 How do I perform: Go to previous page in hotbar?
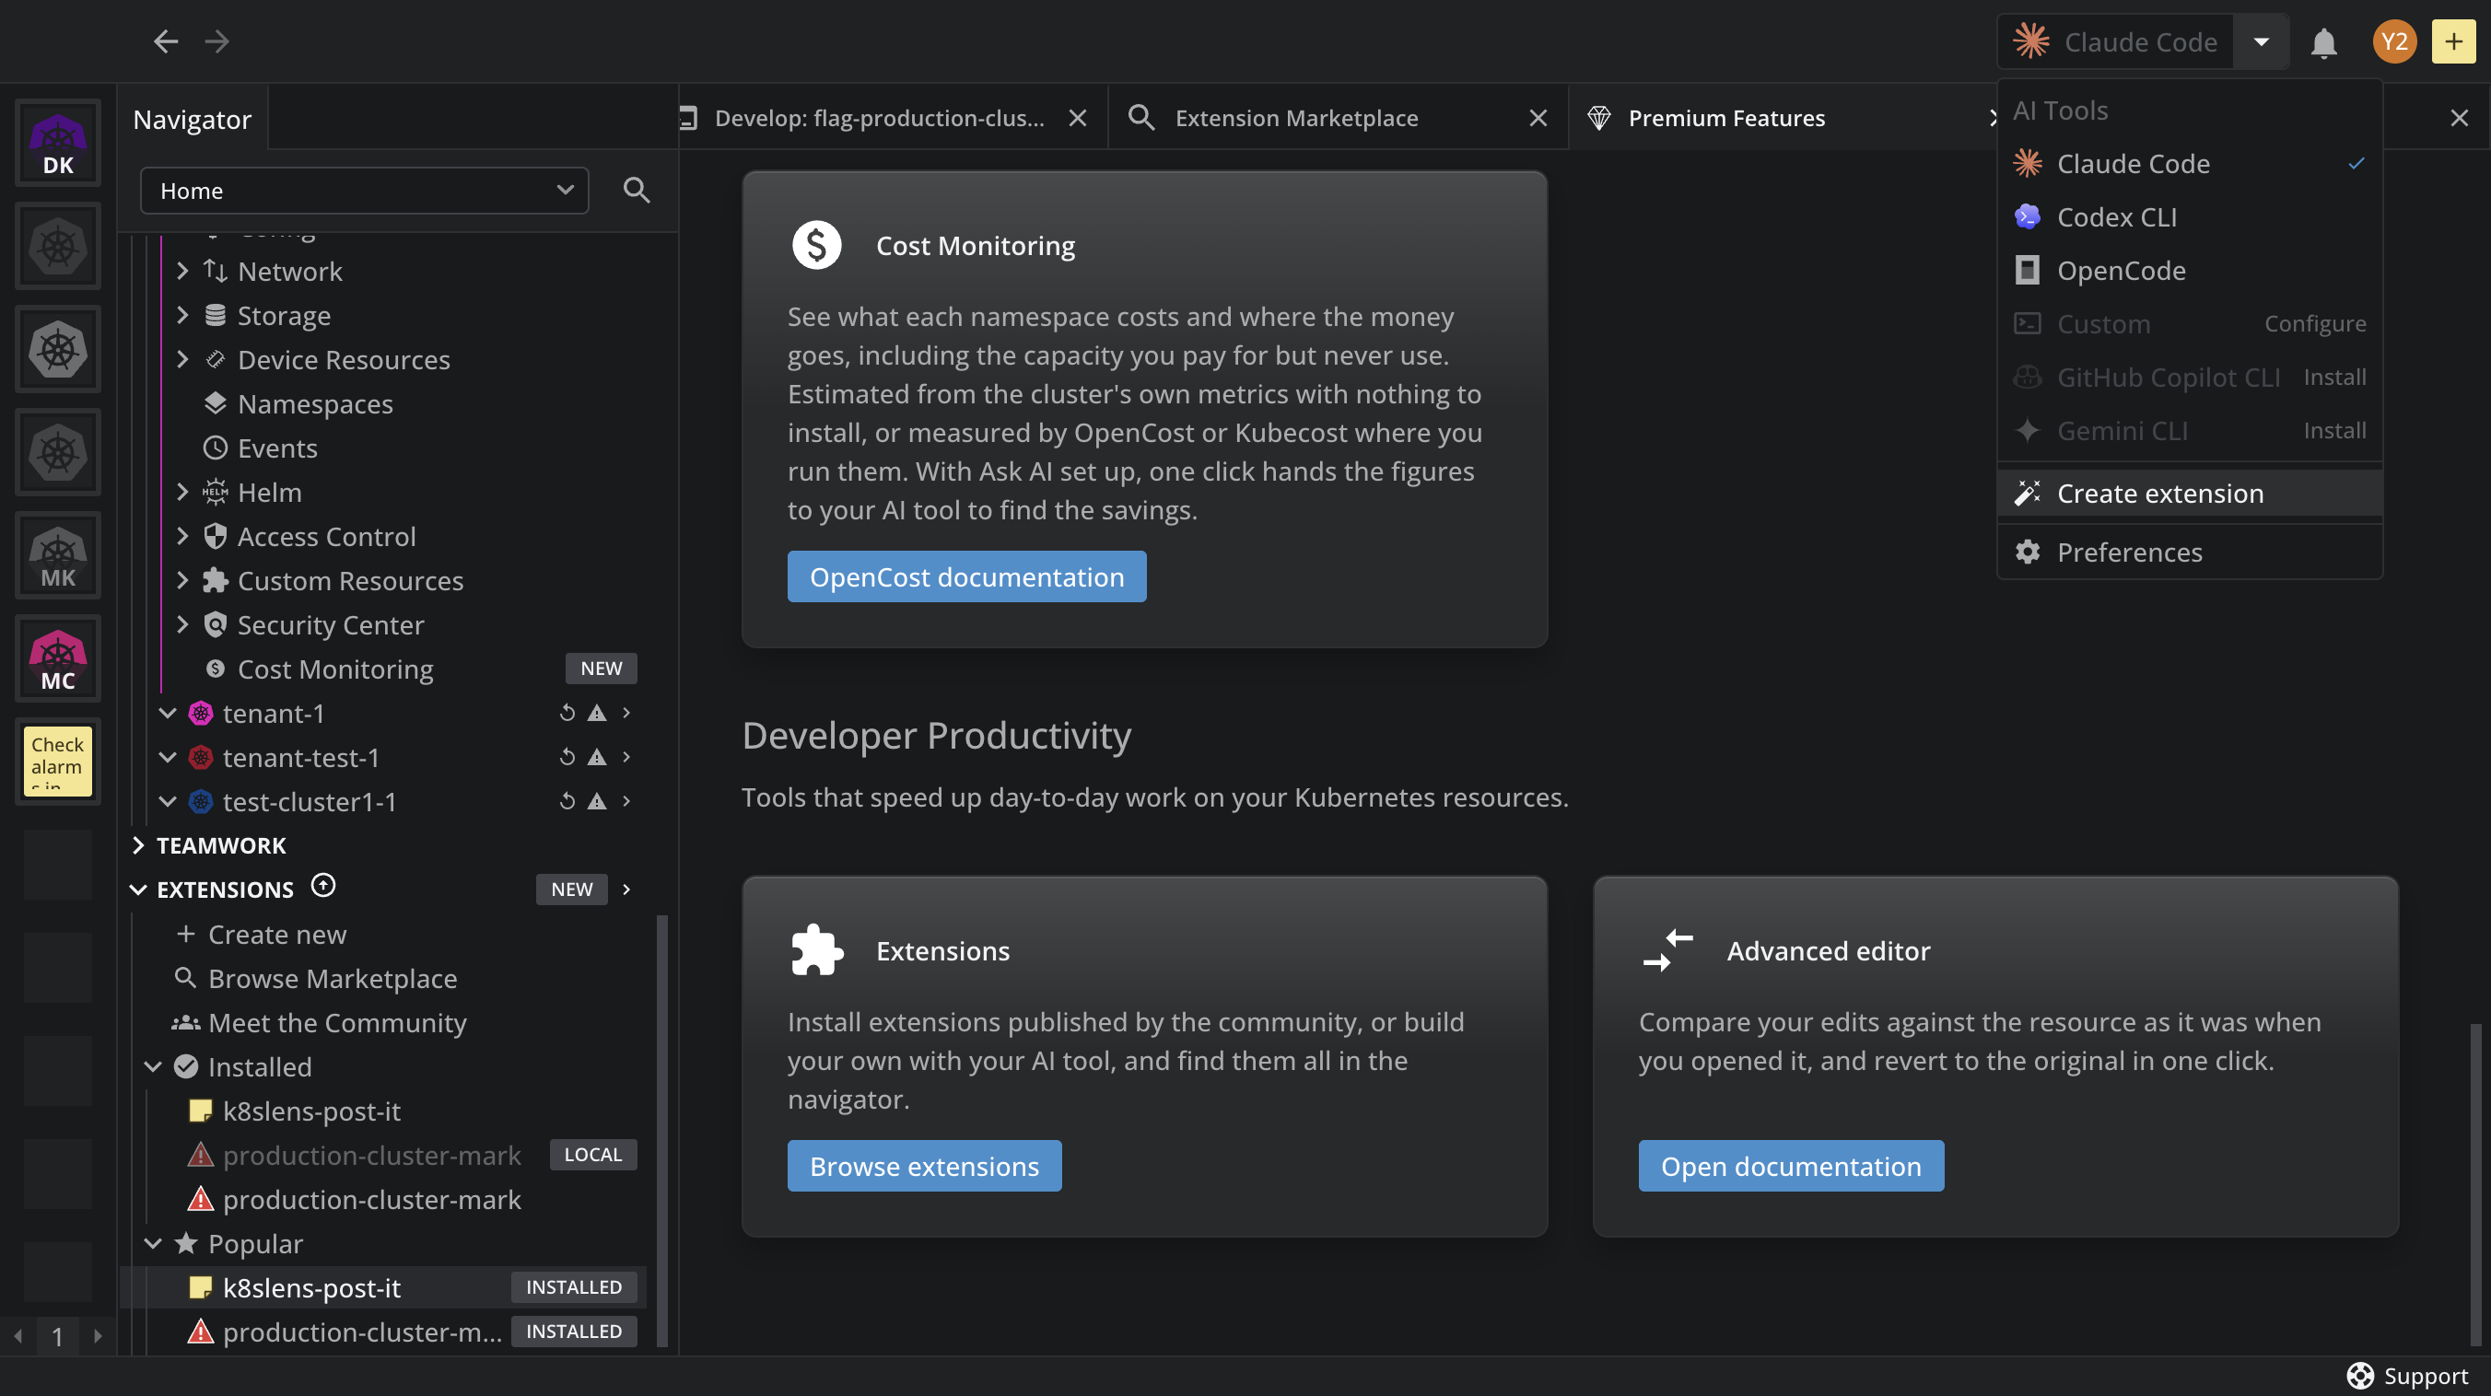click(x=18, y=1337)
